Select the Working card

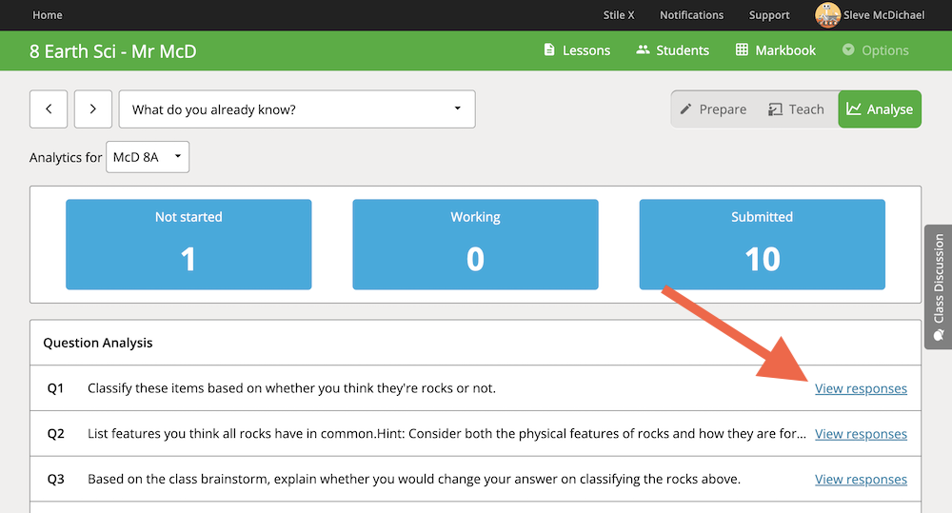coord(475,245)
